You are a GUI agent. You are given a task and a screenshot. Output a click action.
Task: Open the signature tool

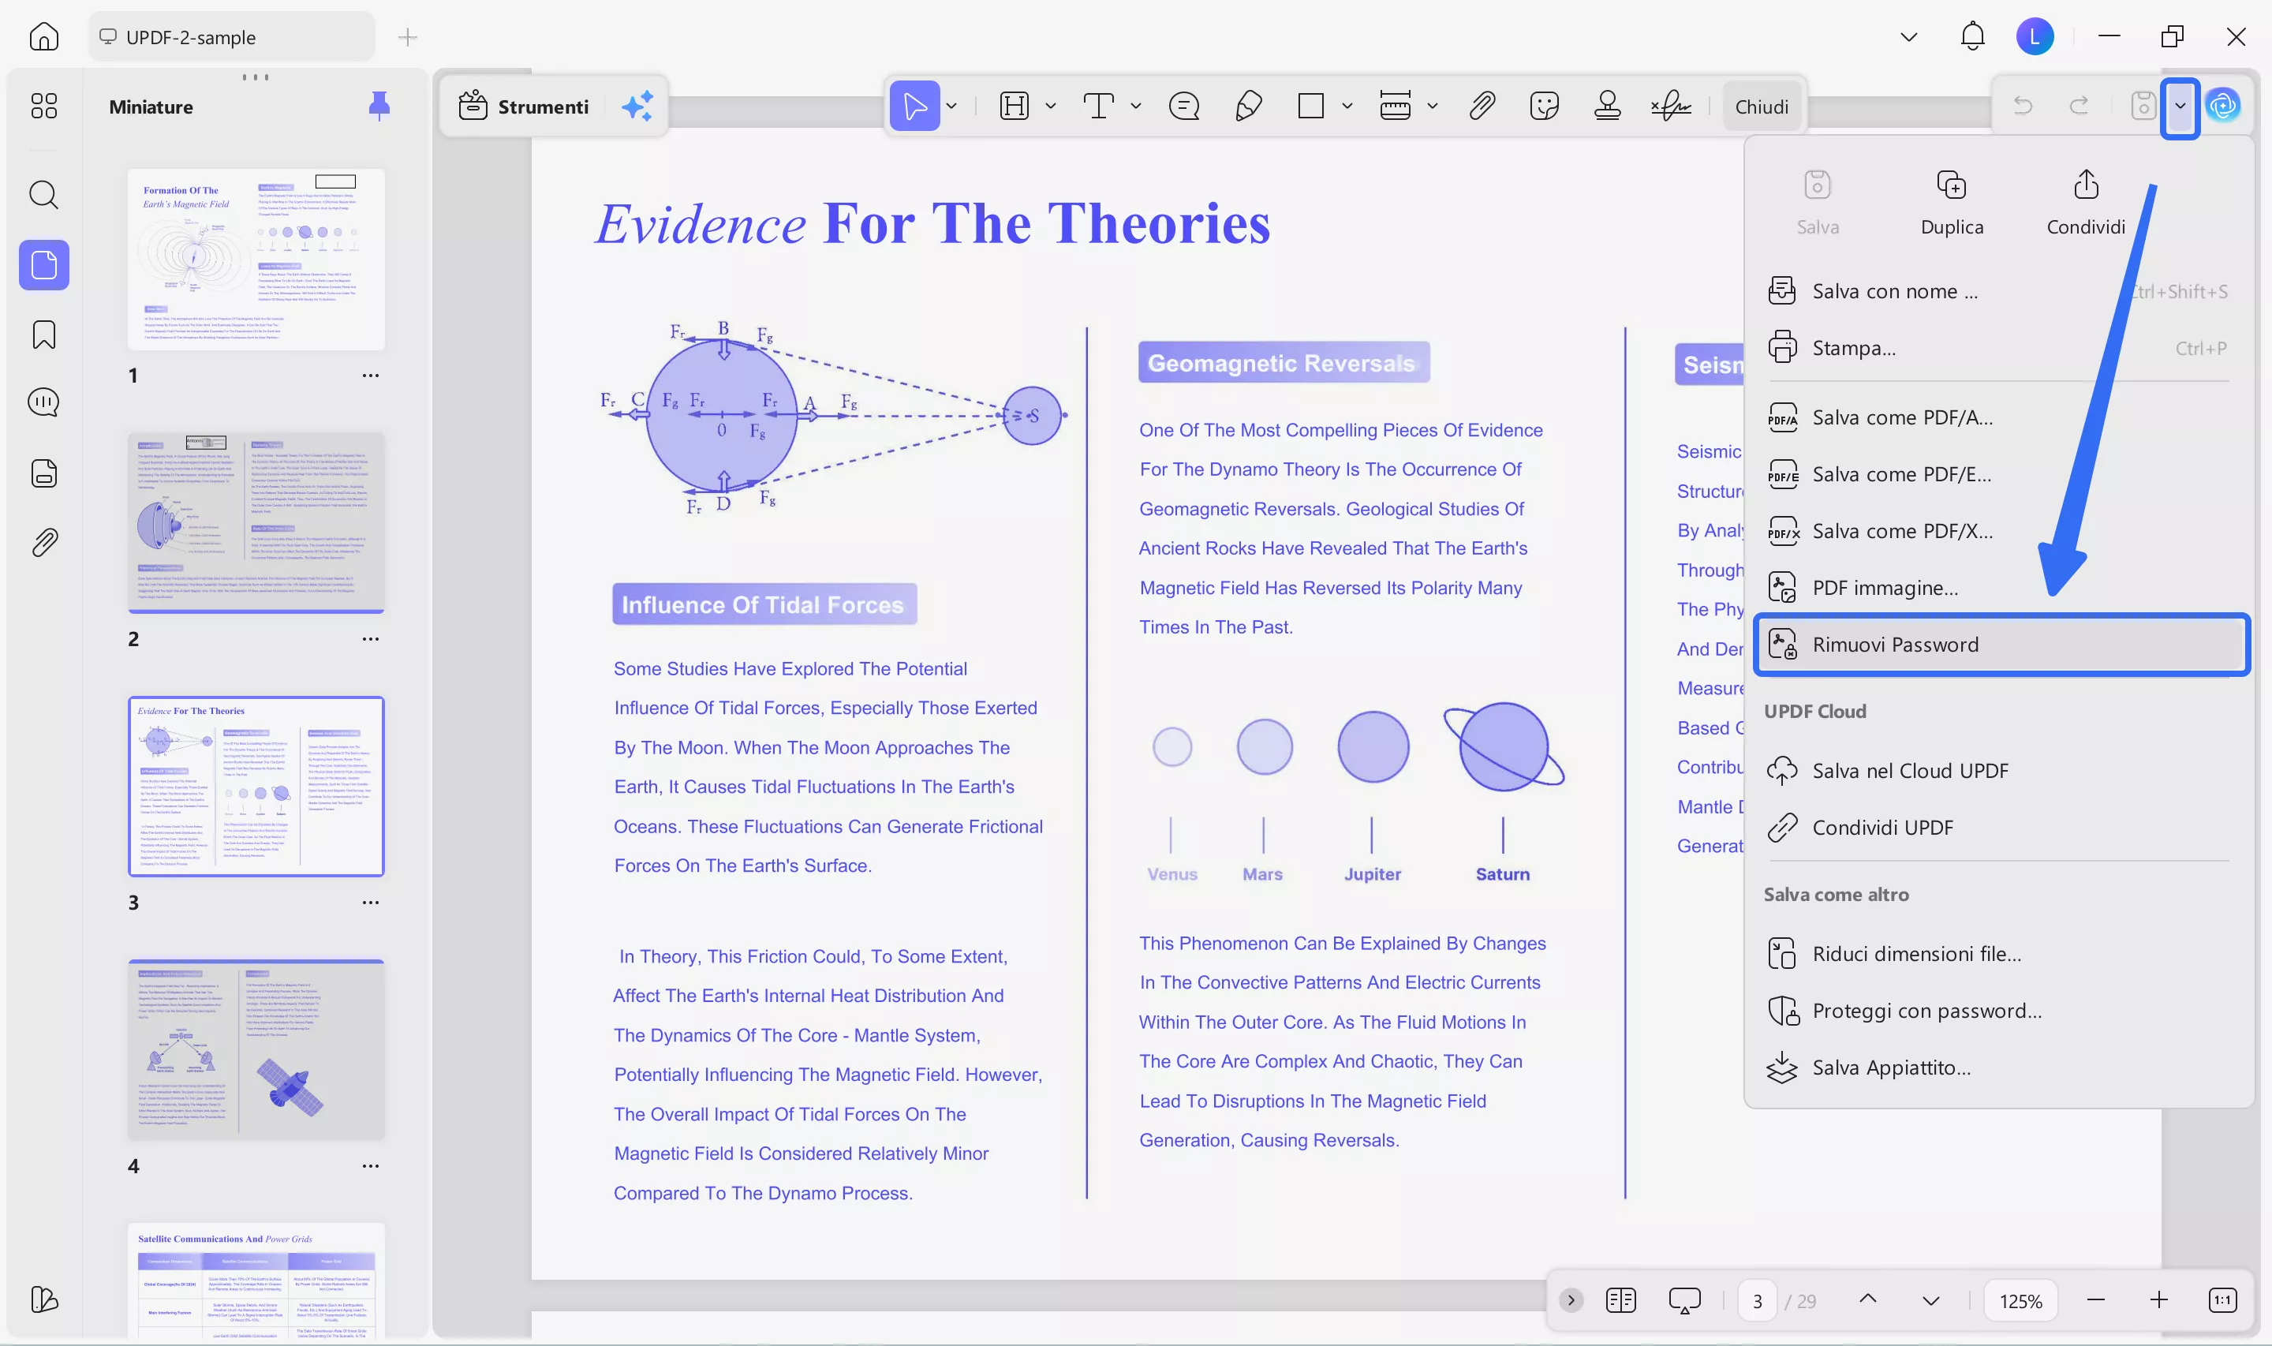point(1670,107)
